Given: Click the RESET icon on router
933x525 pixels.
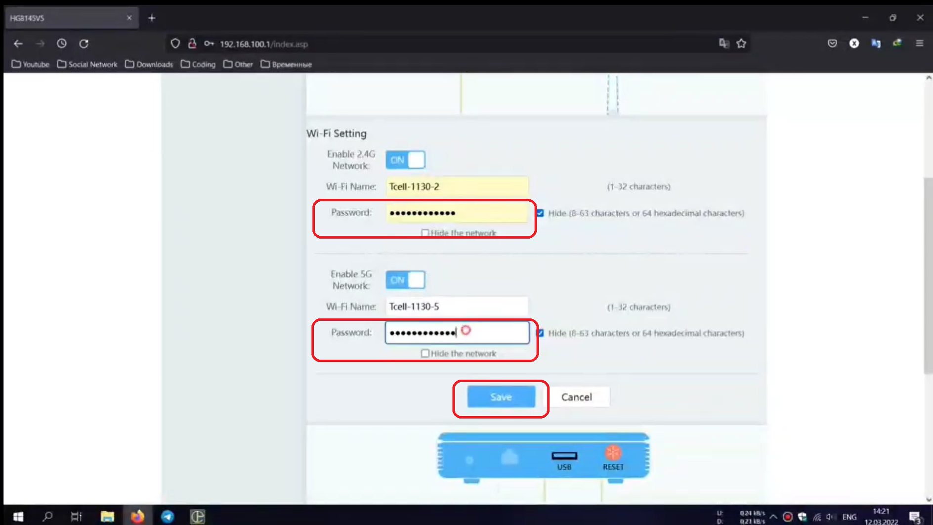Looking at the screenshot, I should click(613, 454).
